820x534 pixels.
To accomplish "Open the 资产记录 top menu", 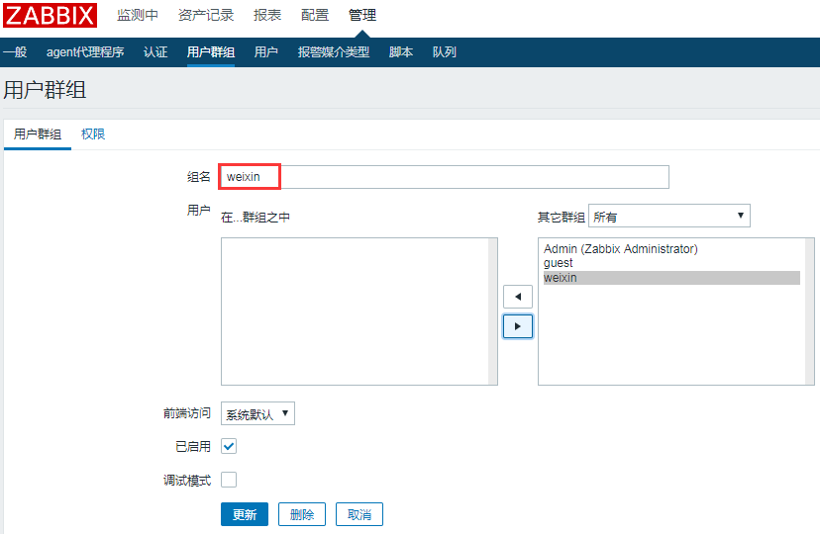I will click(x=206, y=15).
